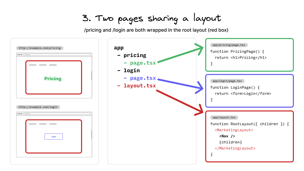Click the rightmost window dot on the pricing browser
The height and width of the screenshot is (171, 304).
coord(21,54)
